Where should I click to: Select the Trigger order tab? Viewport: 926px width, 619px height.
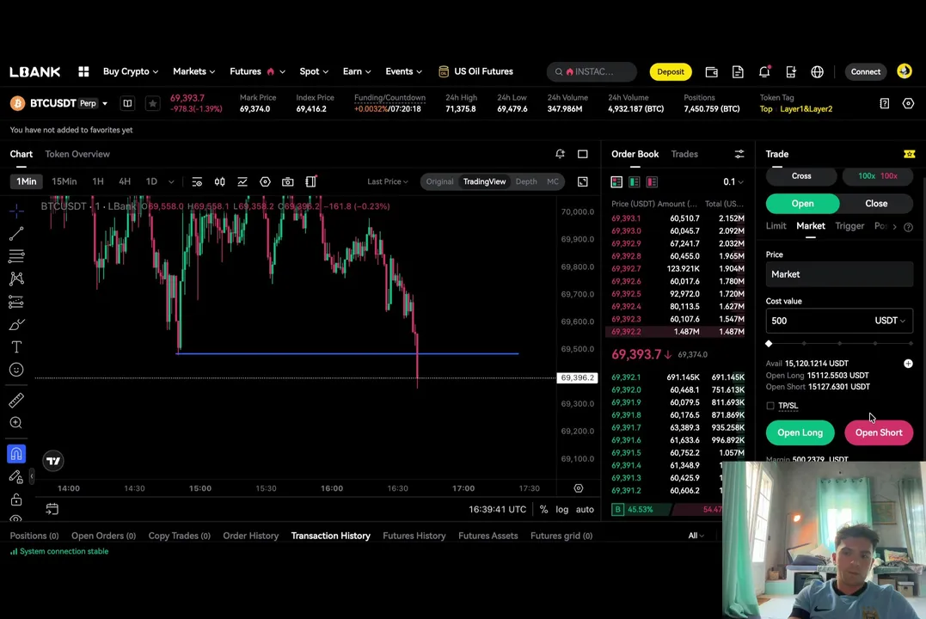[x=849, y=225]
